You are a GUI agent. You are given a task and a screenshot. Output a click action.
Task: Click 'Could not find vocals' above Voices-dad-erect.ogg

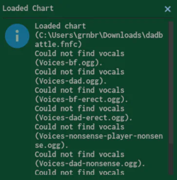coord(79,109)
